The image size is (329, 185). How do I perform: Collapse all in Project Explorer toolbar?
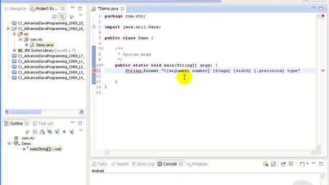(54, 16)
